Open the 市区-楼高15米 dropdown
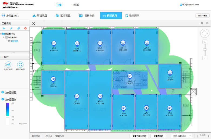 click(181, 136)
